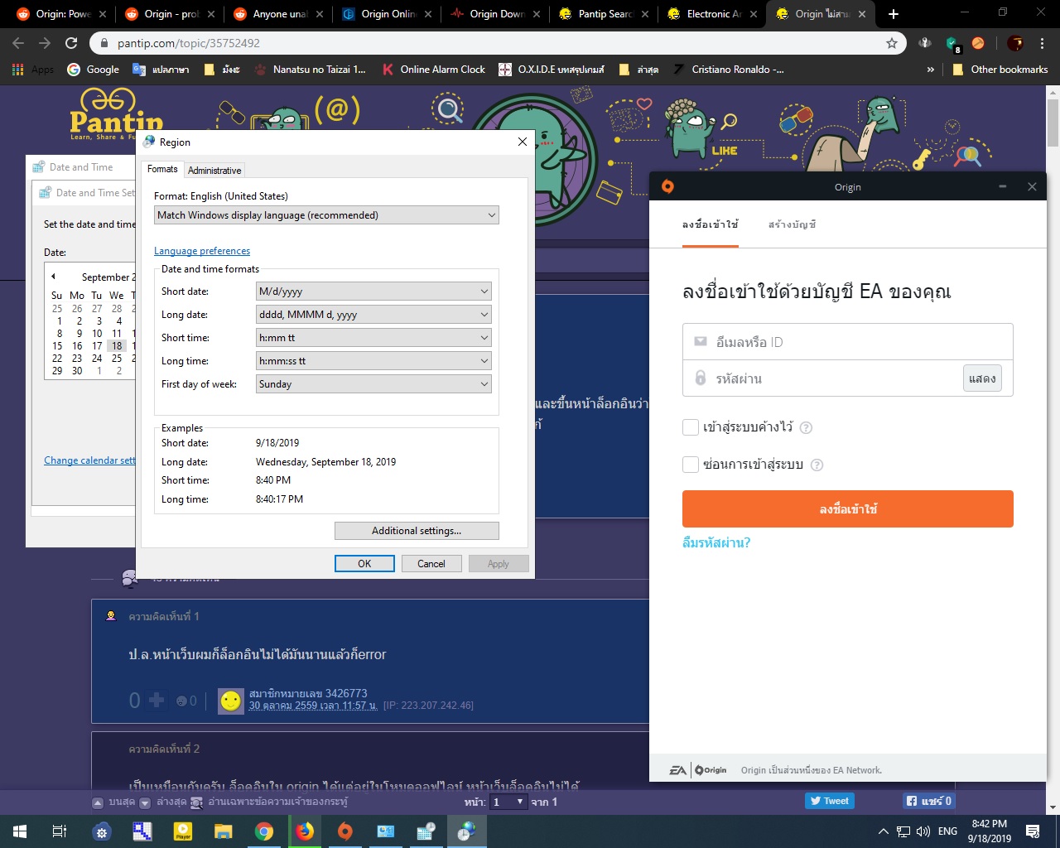1060x848 pixels.
Task: Open the Apps bookmarks shortcut
Action: point(32,70)
